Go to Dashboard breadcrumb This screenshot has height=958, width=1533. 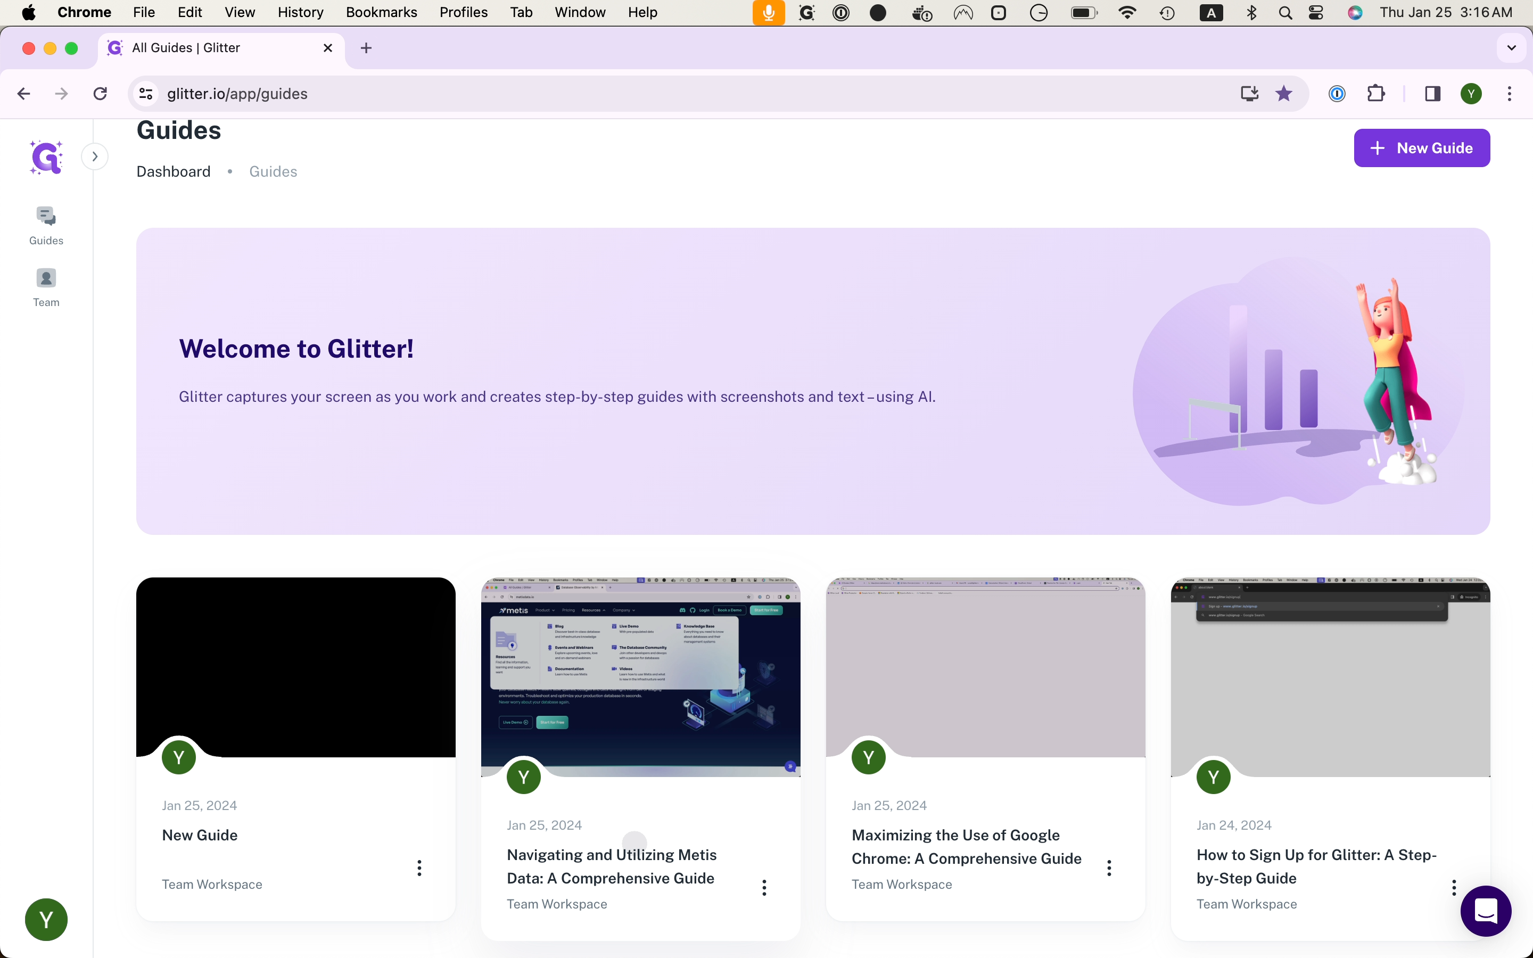click(174, 172)
